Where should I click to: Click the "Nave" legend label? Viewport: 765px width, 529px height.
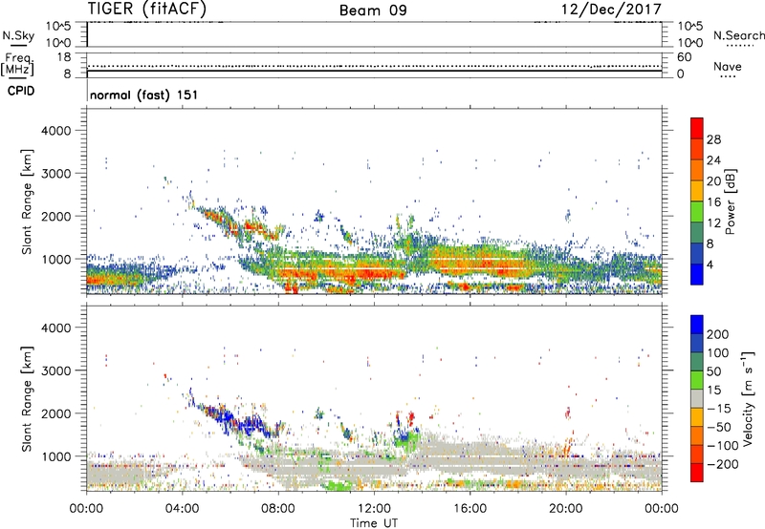[x=727, y=66]
